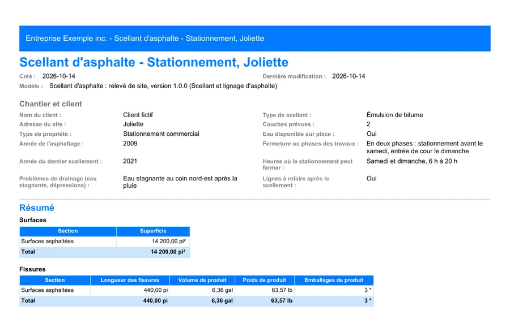Click the 'Chantier et client' heading
Viewport: 510px width, 332px height.
coord(50,104)
